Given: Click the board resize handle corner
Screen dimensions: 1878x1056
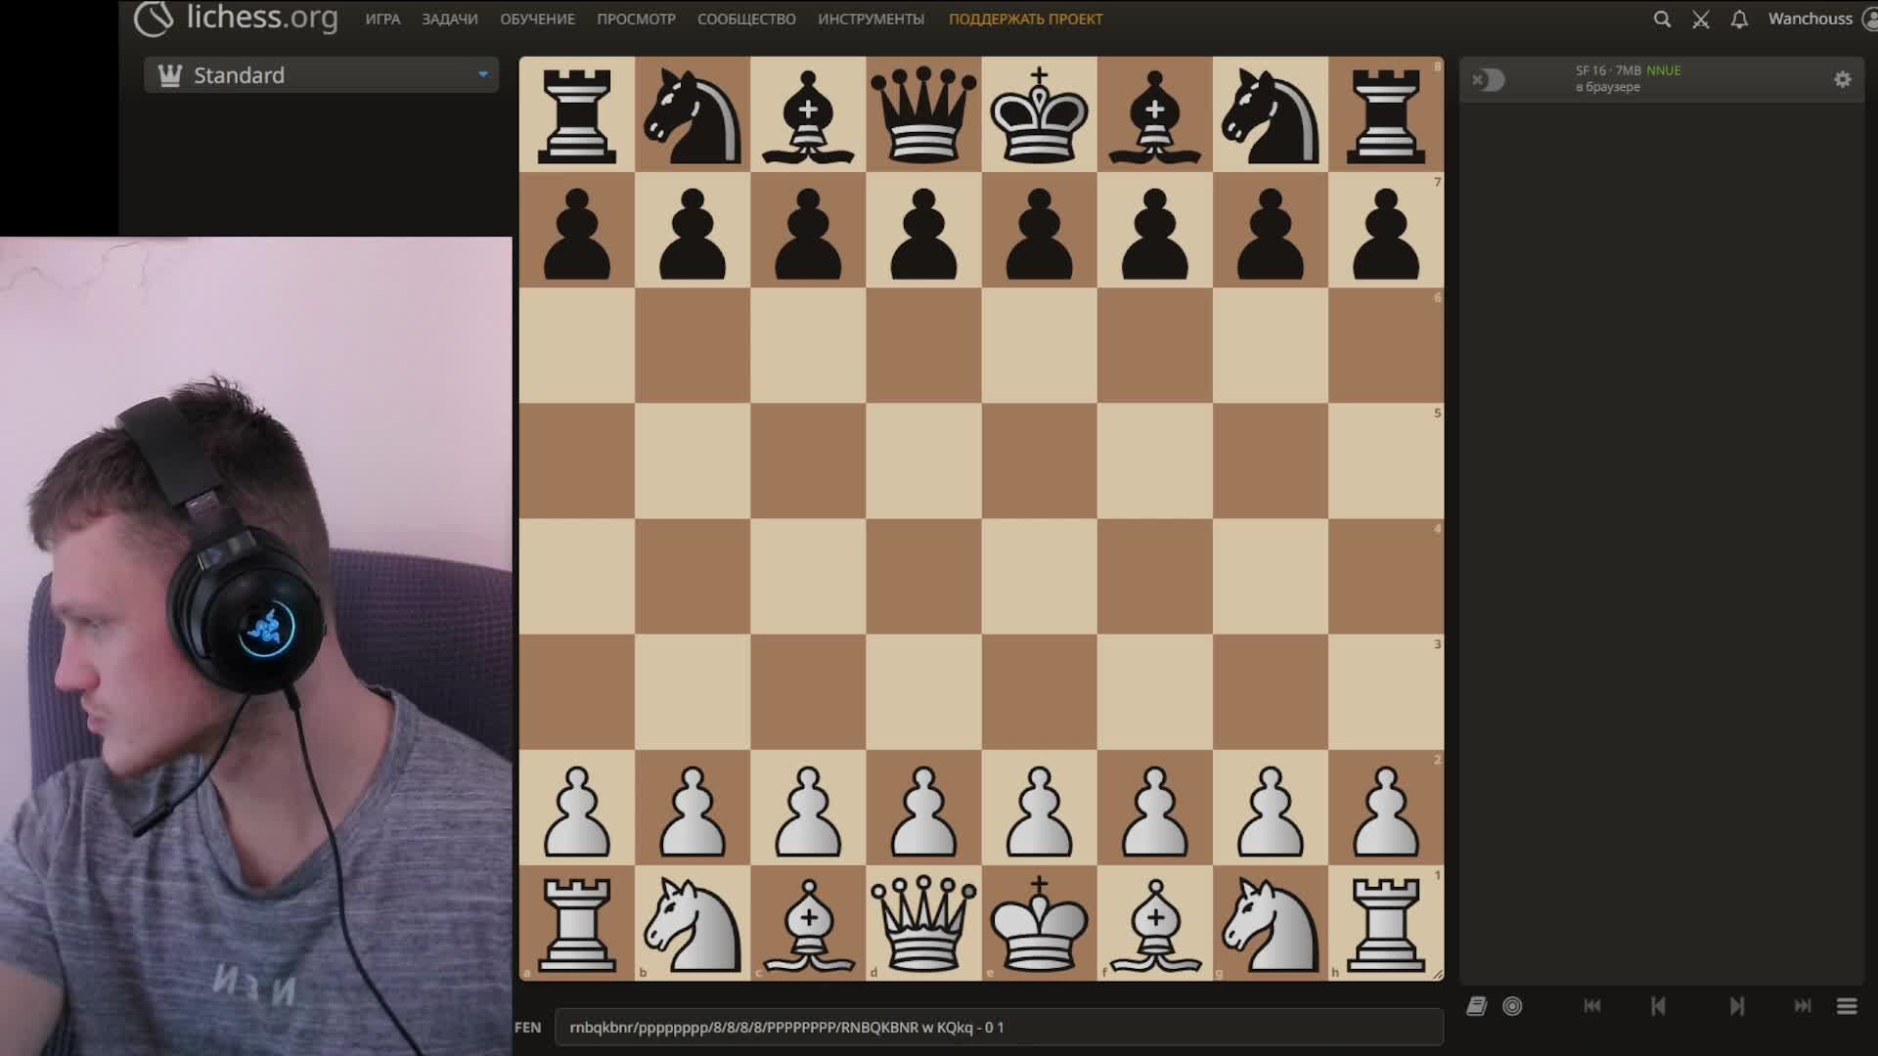Looking at the screenshot, I should click(1438, 974).
